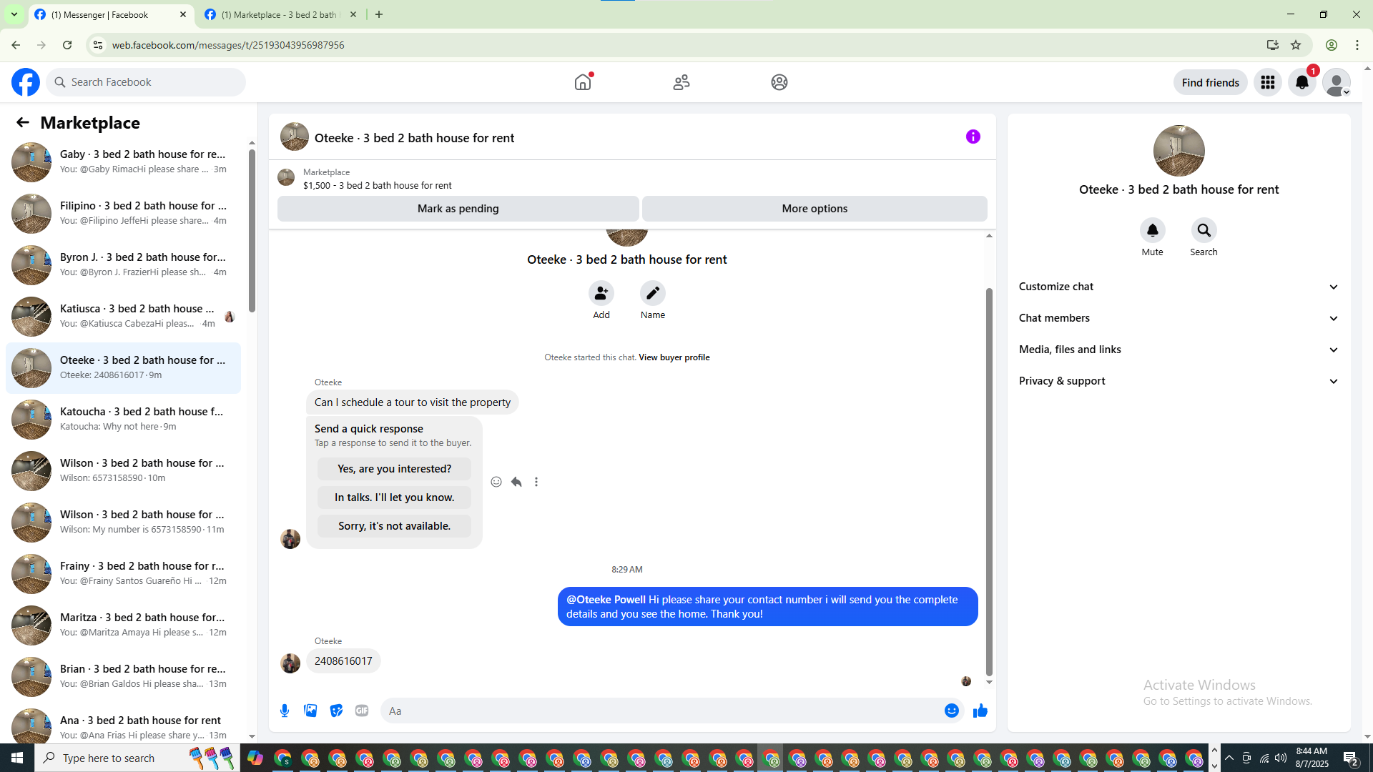1373x772 pixels.
Task: Open the browser tab search dropdown
Action: point(14,14)
